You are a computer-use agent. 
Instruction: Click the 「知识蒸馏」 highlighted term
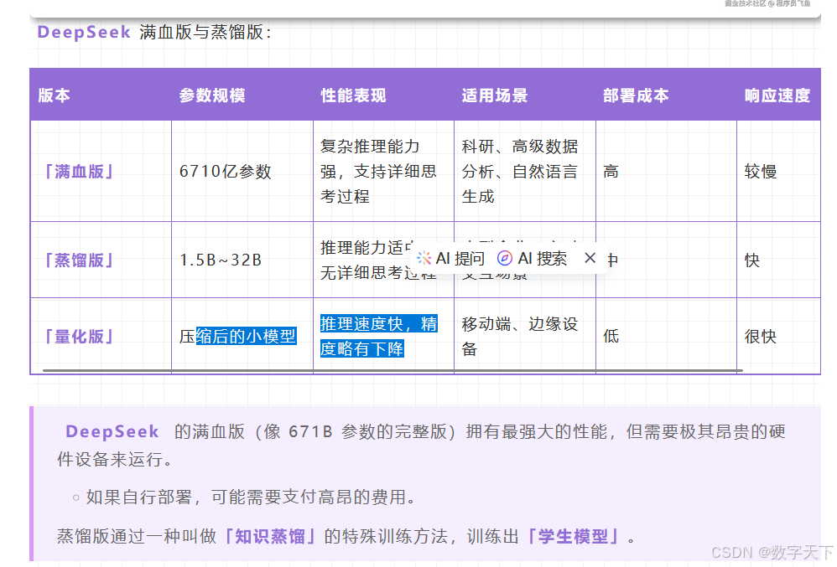click(x=270, y=536)
